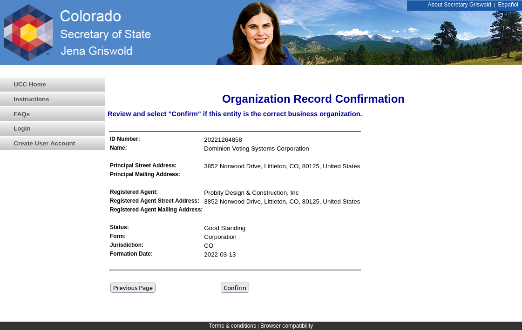Open the Instructions sidebar item
This screenshot has width=522, height=330.
(x=52, y=99)
